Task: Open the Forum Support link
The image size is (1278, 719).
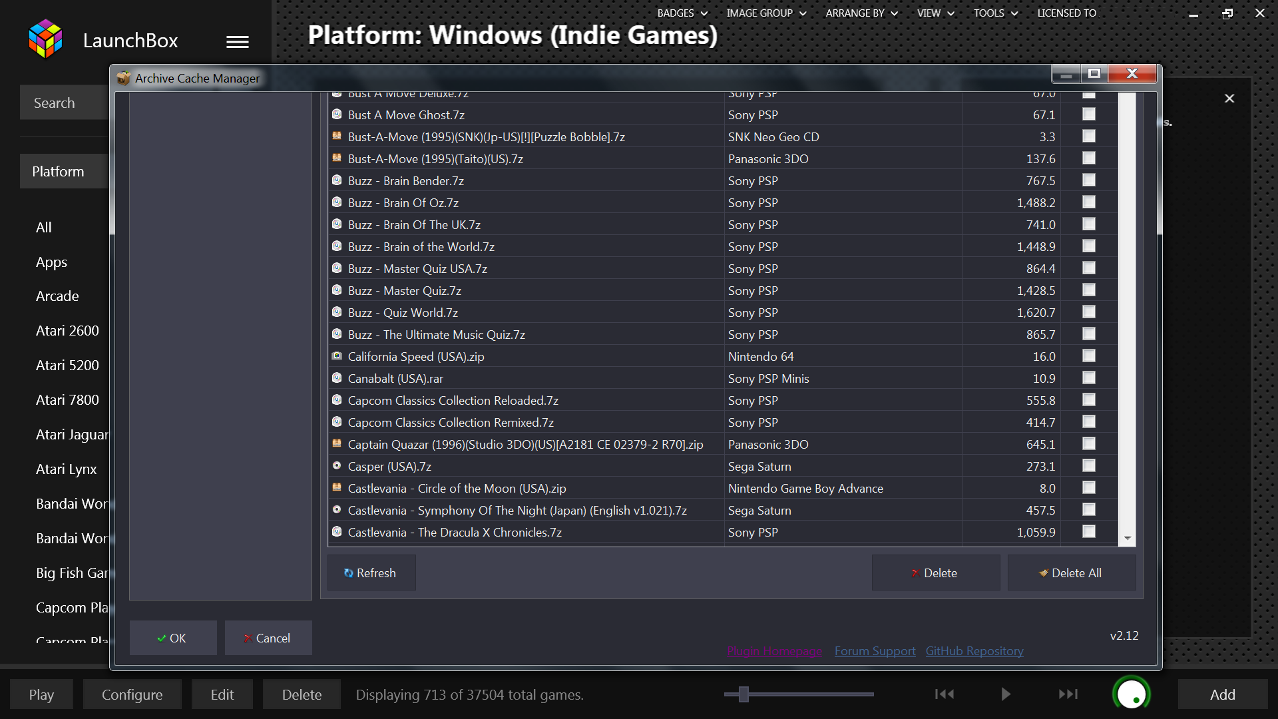Action: pyautogui.click(x=875, y=651)
